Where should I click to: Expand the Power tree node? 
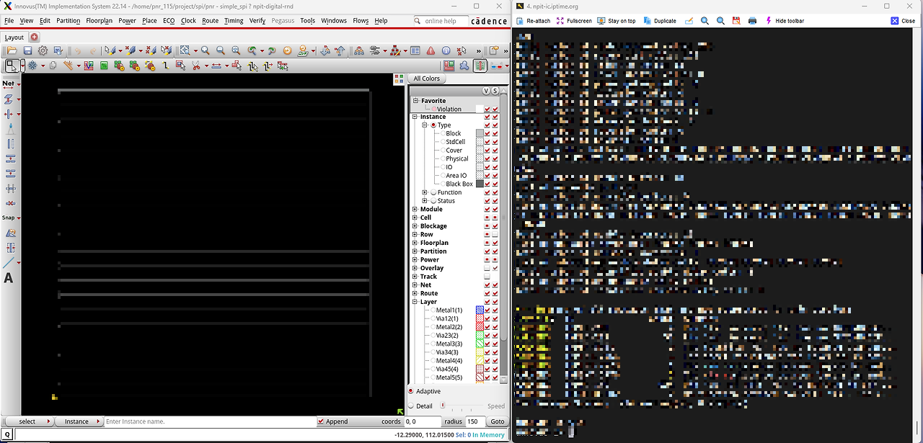(415, 260)
